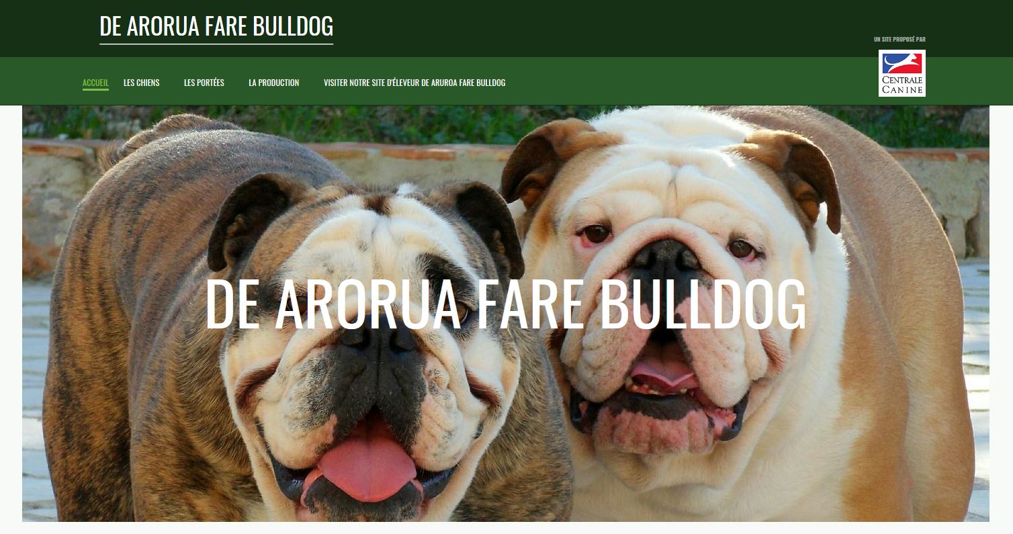Click the dog silhouette emblem in the logo
This screenshot has height=534, width=1013.
(x=901, y=63)
